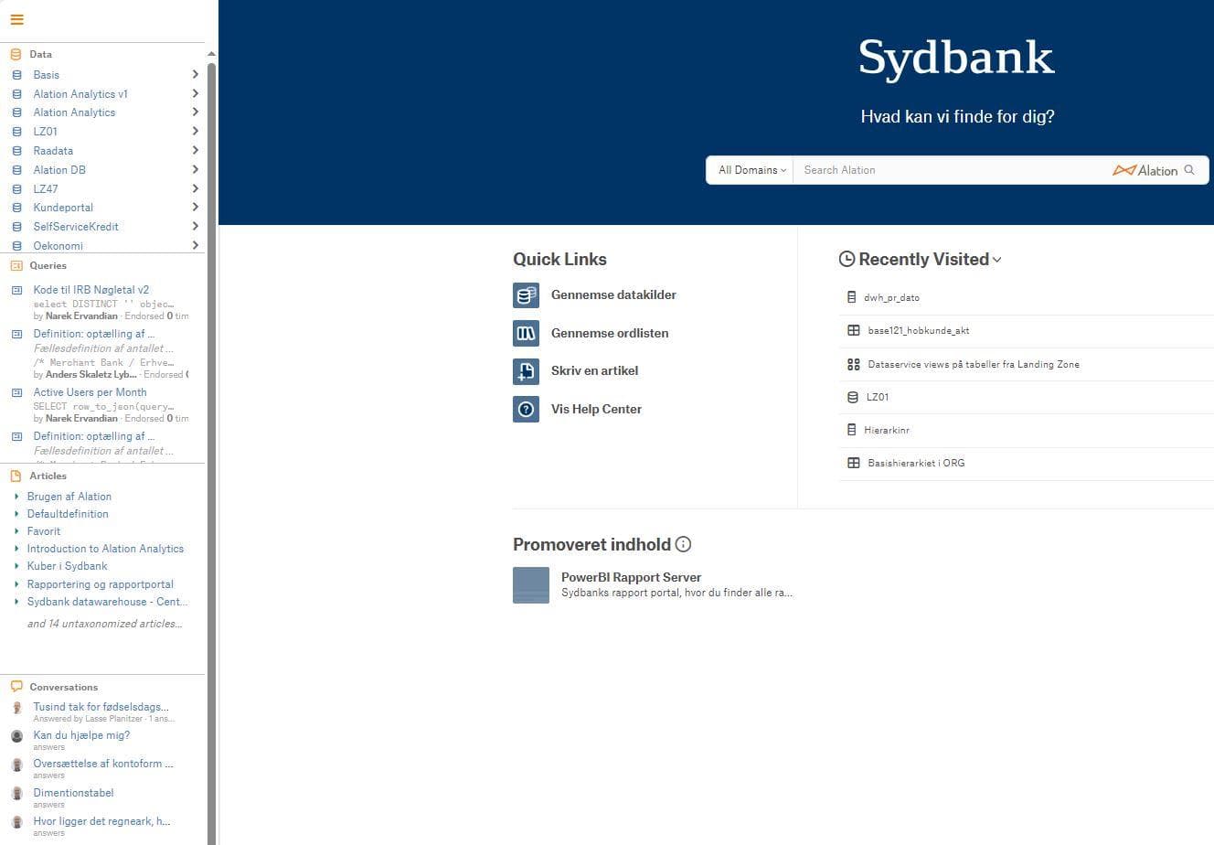Open the Data section heading
This screenshot has height=845, width=1214.
tap(41, 55)
